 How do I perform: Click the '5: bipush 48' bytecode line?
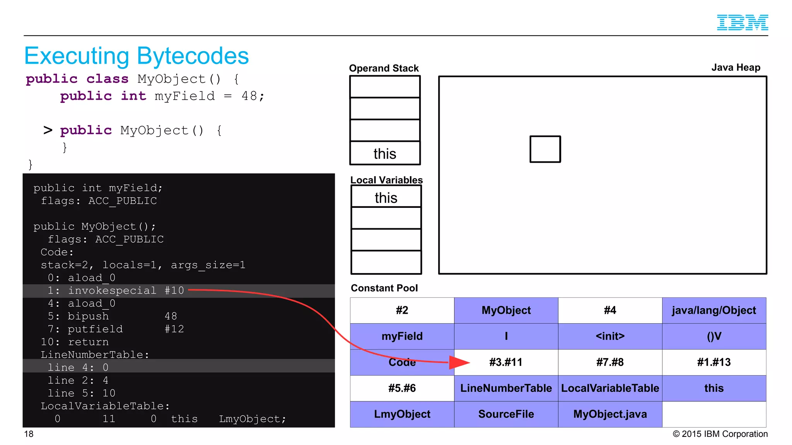112,316
